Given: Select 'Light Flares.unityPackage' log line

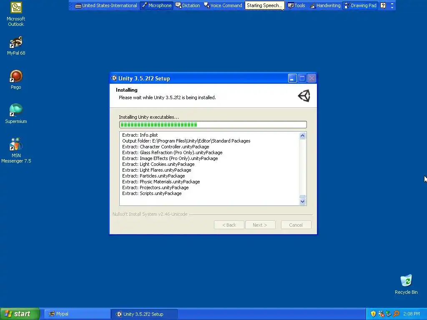Looking at the screenshot, I should pos(157,170).
